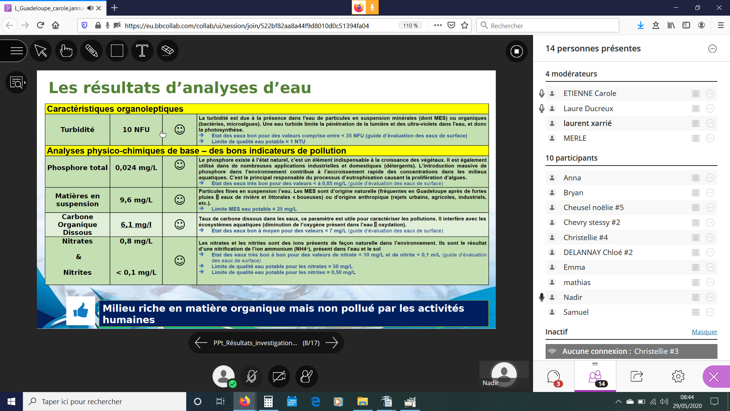Toggle raise hand button
This screenshot has height=411, width=730.
306,376
